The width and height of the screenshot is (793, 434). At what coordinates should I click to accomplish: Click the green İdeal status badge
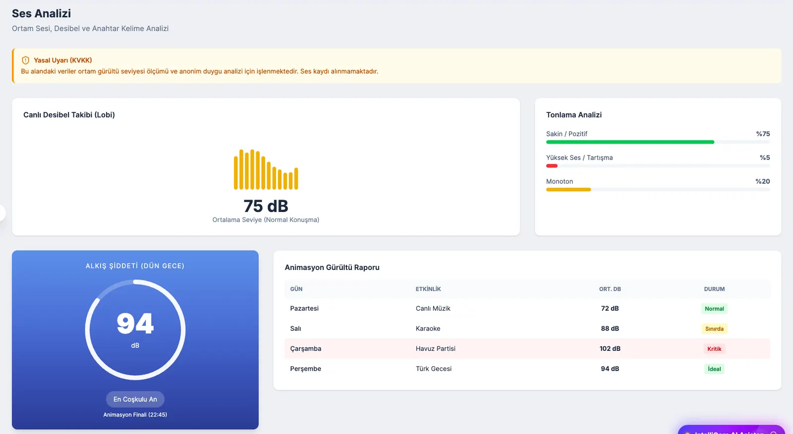pyautogui.click(x=714, y=369)
